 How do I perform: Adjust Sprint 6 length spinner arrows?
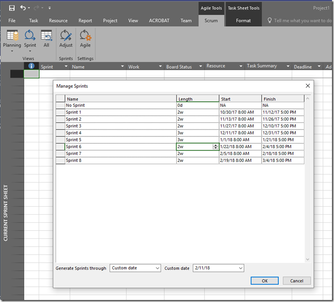pyautogui.click(x=215, y=146)
